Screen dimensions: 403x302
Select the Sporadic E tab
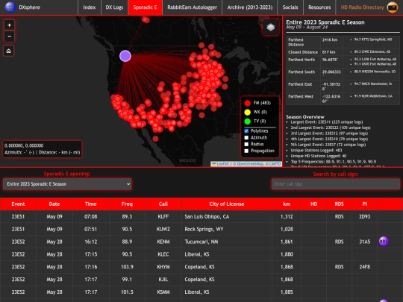(146, 7)
